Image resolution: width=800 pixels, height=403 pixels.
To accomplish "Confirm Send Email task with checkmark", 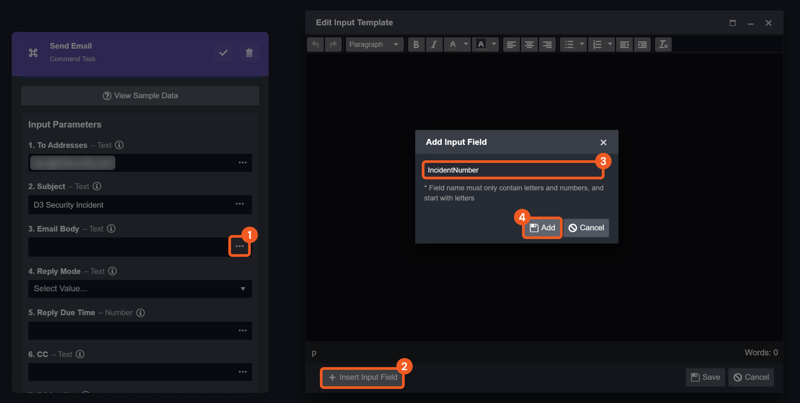I will tap(223, 53).
